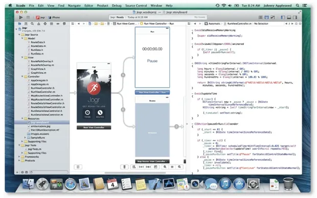The image size is (317, 198).
Task: Toggle the left navigator panel visibility
Action: 283,17
